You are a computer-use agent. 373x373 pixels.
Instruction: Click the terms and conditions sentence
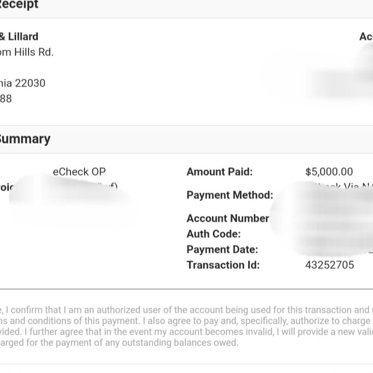coord(186,321)
